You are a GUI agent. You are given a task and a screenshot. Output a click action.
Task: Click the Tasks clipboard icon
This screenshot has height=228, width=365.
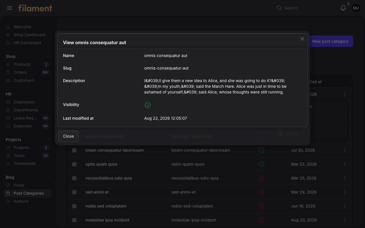click(x=8, y=156)
